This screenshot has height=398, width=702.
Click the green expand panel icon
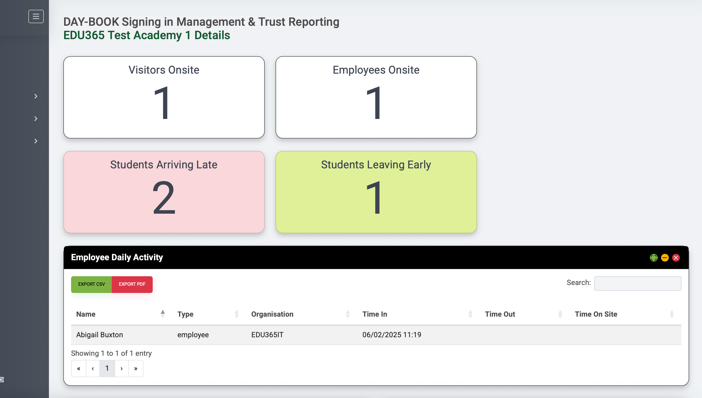click(x=654, y=258)
